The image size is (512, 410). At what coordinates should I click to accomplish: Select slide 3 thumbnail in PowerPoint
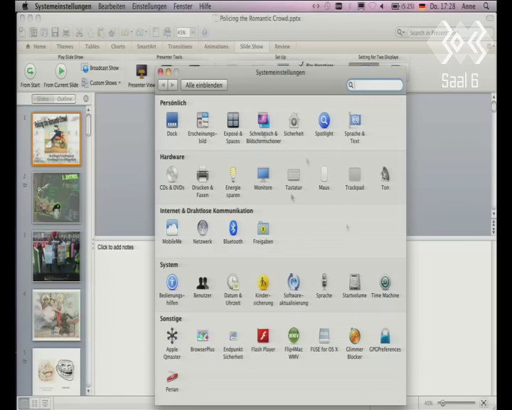[56, 256]
